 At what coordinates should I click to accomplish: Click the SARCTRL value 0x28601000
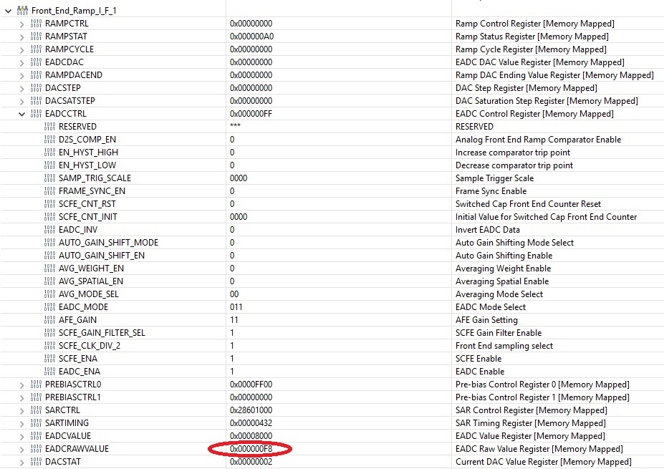[251, 410]
